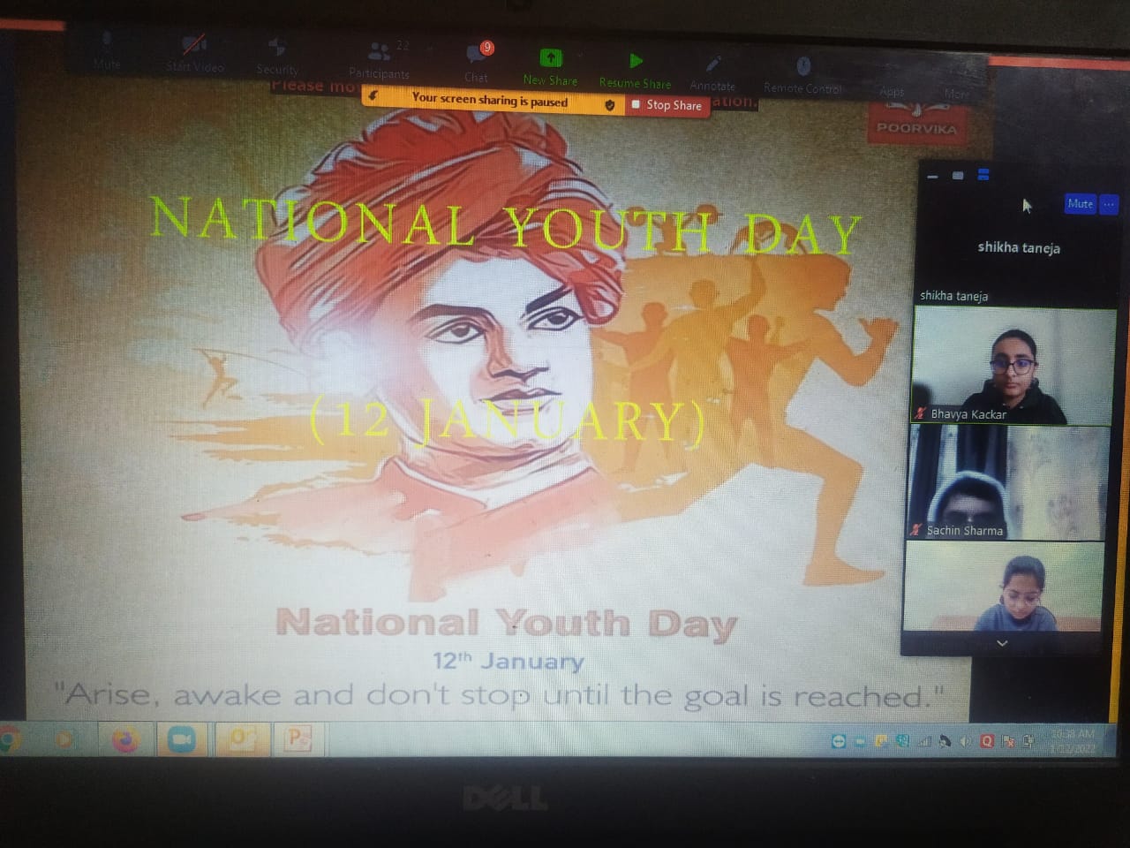Screen dimensions: 1130x848
Task: Open the Chat with 9 unread messages
Action: pos(478,57)
